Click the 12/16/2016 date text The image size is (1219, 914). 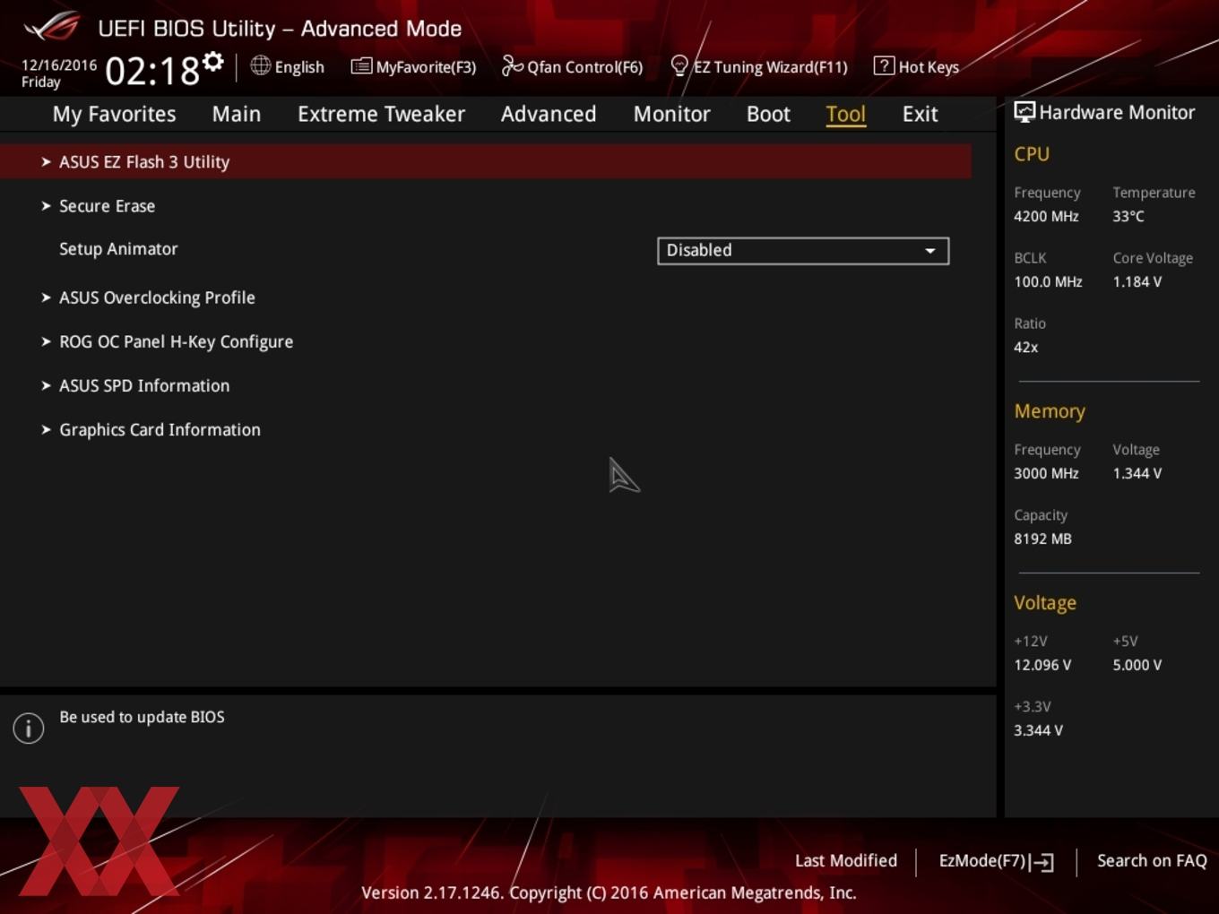(x=59, y=65)
